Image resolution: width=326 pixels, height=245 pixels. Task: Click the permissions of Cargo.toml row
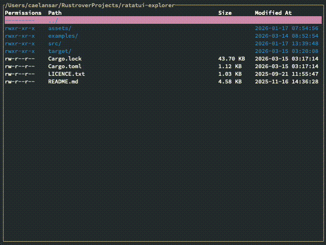pos(20,66)
